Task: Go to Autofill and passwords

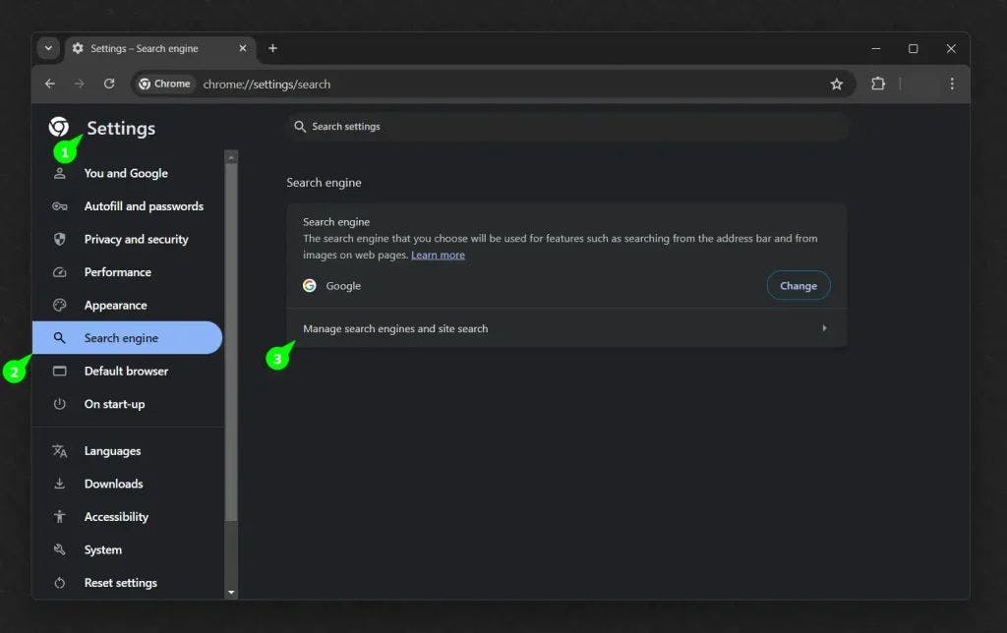Action: 144,206
